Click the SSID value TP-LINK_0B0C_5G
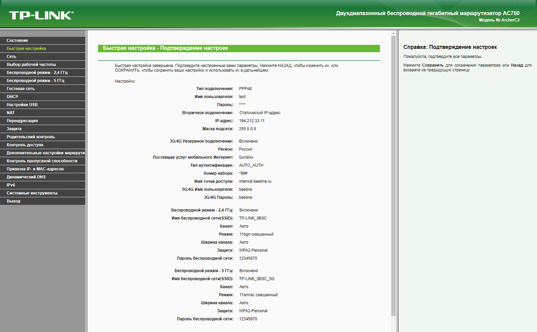The width and height of the screenshot is (537, 332). click(257, 279)
